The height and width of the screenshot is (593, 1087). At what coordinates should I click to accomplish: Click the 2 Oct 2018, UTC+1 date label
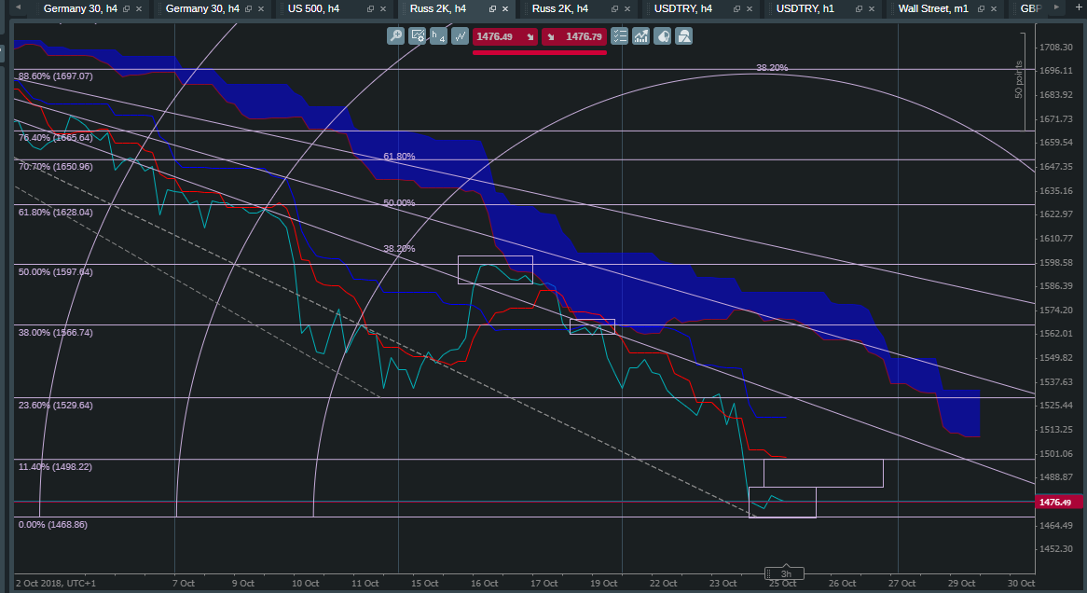(x=55, y=584)
